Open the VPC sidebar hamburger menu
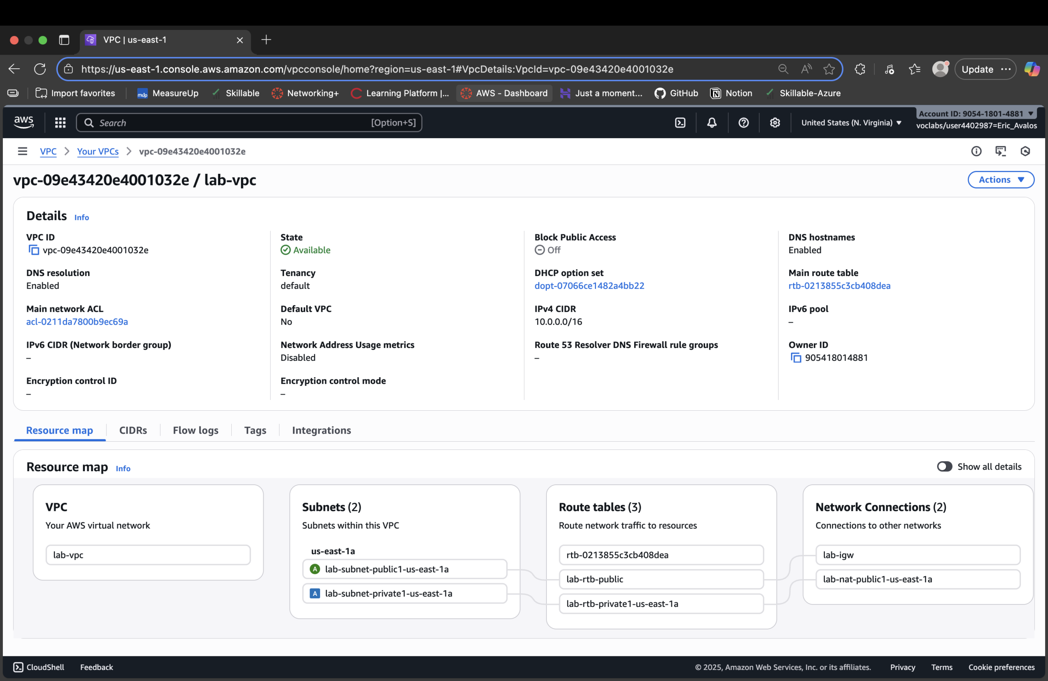 [23, 151]
